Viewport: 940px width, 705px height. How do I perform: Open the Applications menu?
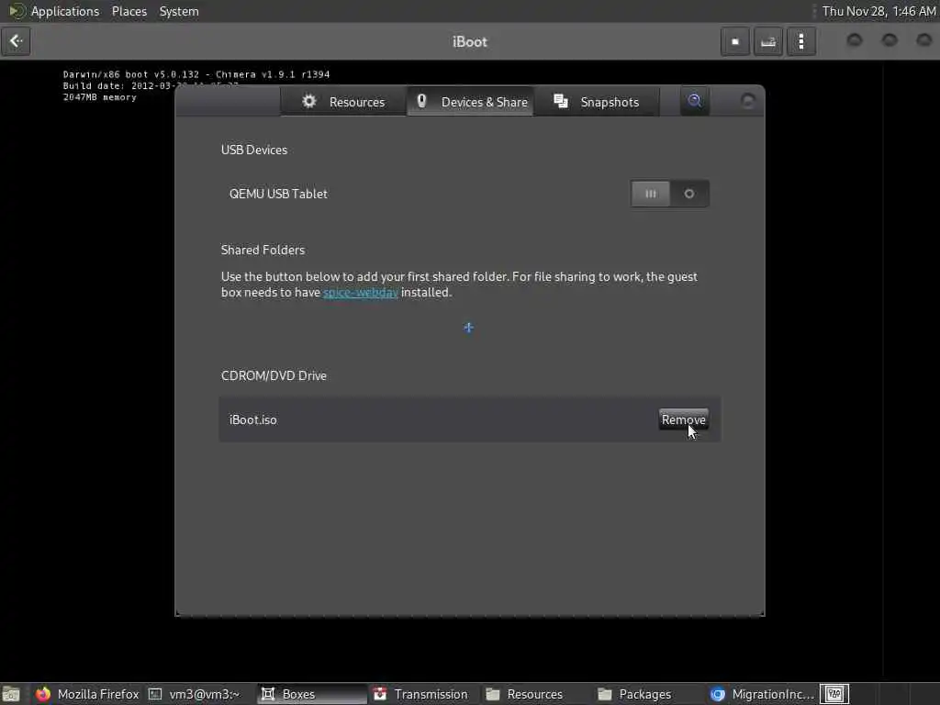(x=65, y=11)
